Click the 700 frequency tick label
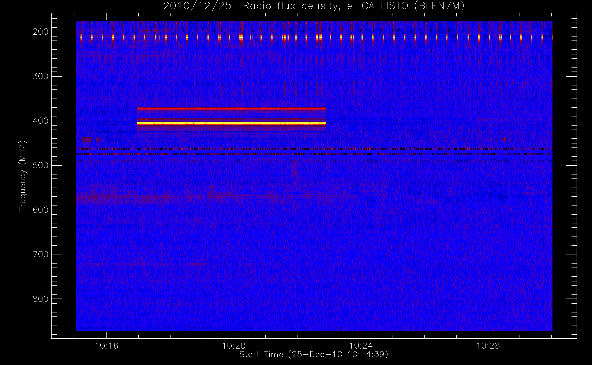 point(40,254)
